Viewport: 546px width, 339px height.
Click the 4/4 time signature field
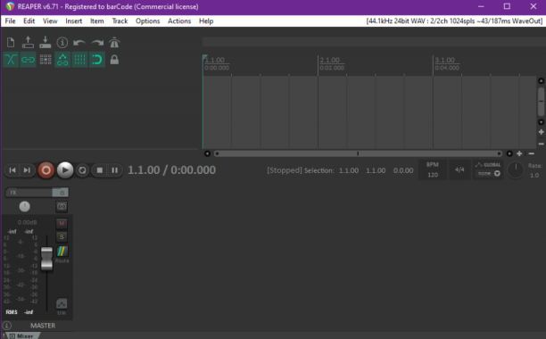pos(459,169)
